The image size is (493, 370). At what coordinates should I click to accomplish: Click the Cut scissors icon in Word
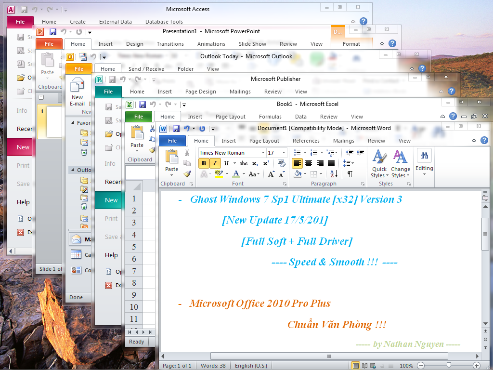point(187,153)
